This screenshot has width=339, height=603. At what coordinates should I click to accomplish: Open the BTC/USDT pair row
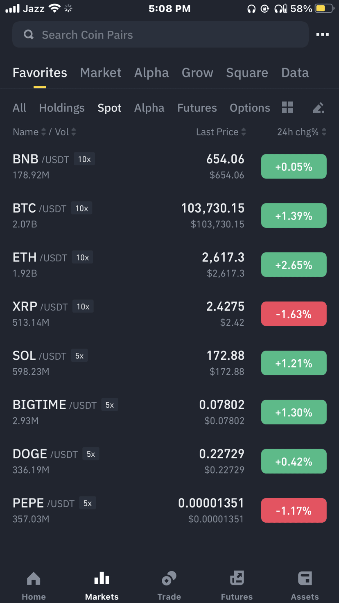[169, 215]
